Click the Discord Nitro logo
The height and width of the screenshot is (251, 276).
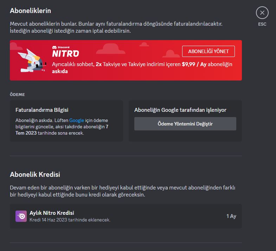coord(66,52)
